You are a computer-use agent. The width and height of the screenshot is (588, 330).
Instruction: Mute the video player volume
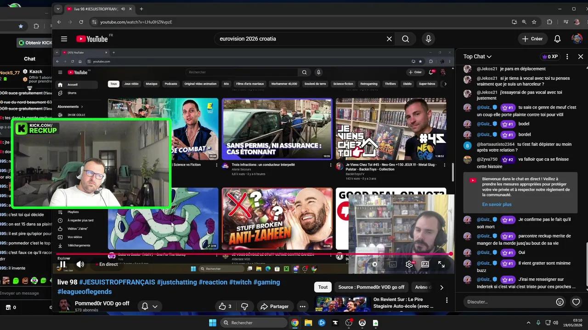pyautogui.click(x=80, y=264)
